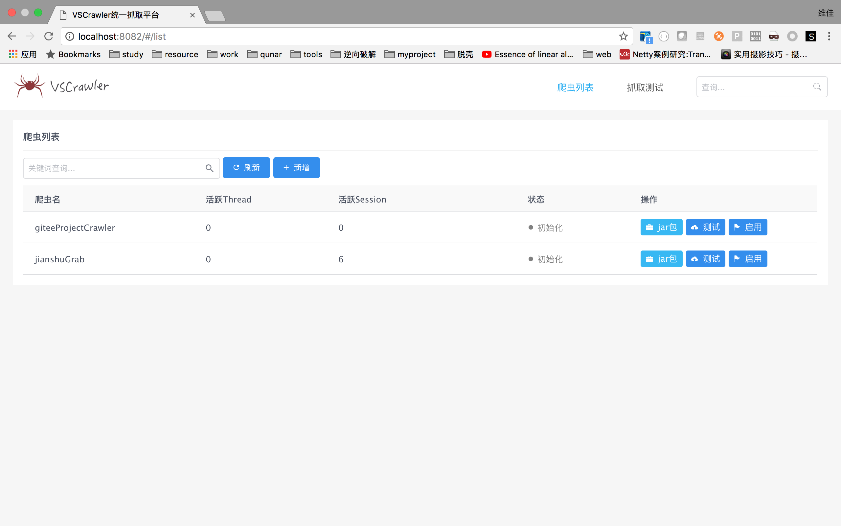Expand the tools bookmarks folder

tap(306, 54)
